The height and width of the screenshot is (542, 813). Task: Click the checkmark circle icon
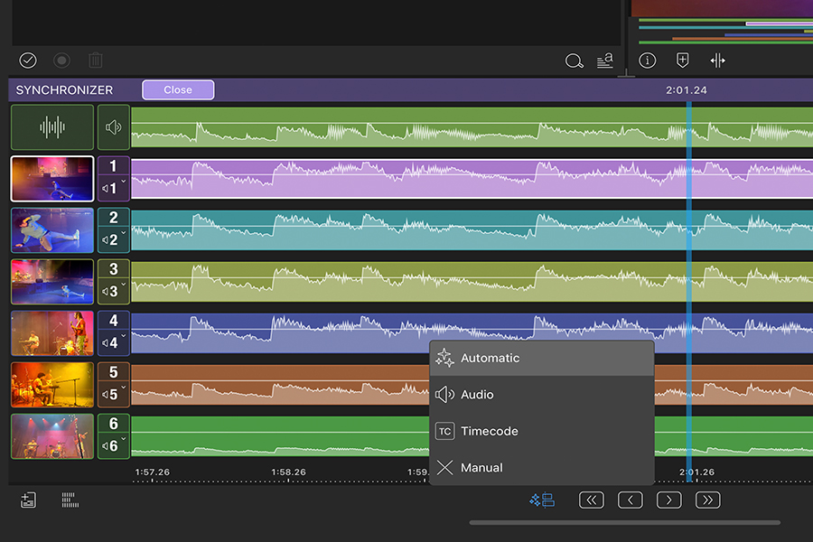point(28,61)
